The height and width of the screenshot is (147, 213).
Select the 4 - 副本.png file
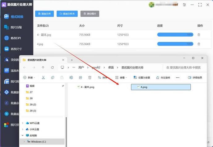tap(86, 87)
